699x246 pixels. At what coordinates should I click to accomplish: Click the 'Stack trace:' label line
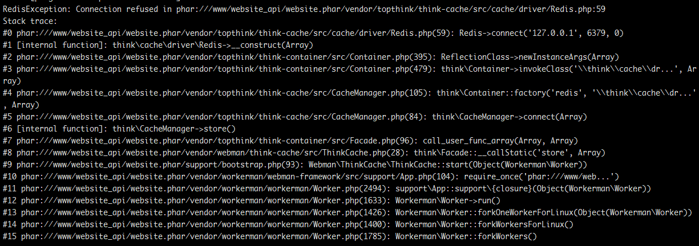click(x=30, y=21)
